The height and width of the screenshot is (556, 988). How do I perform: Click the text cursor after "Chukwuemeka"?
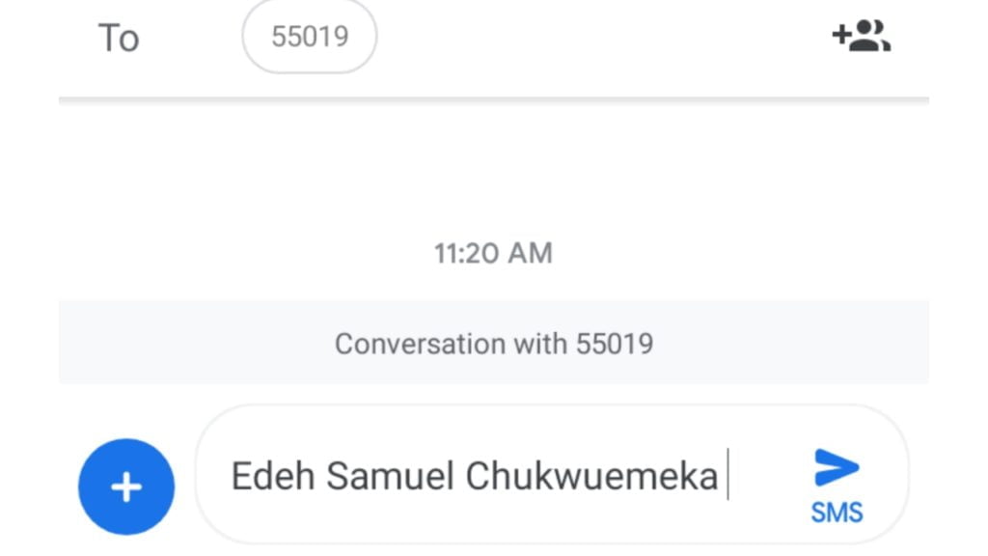tap(727, 477)
